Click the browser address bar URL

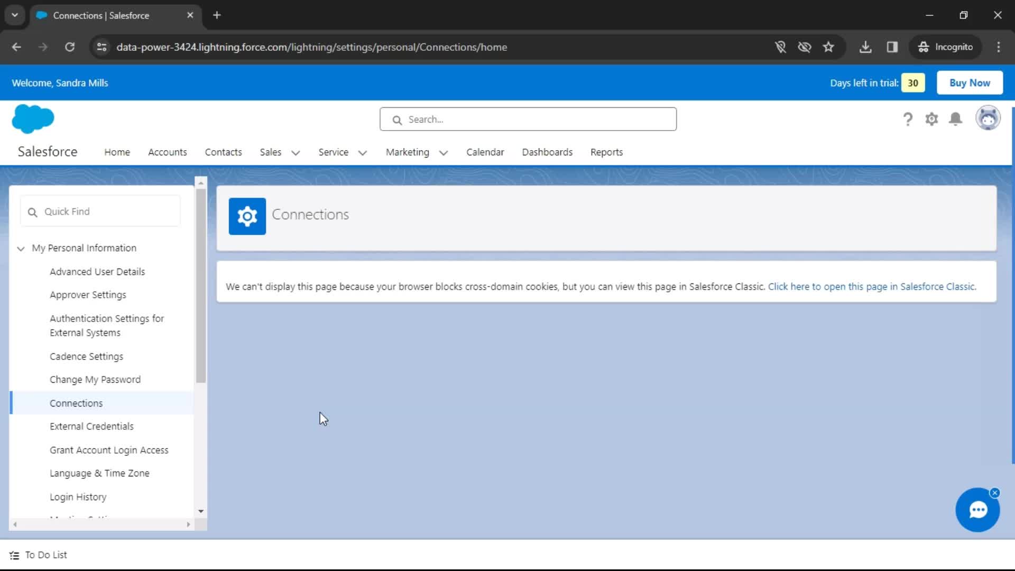[x=312, y=47]
